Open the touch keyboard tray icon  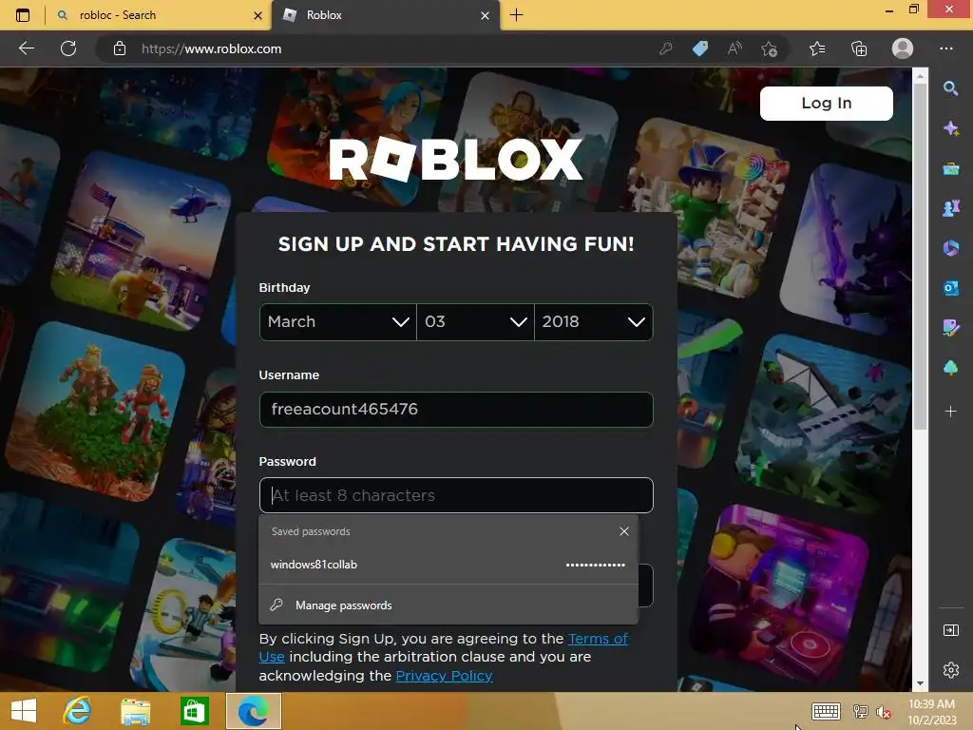(x=826, y=711)
